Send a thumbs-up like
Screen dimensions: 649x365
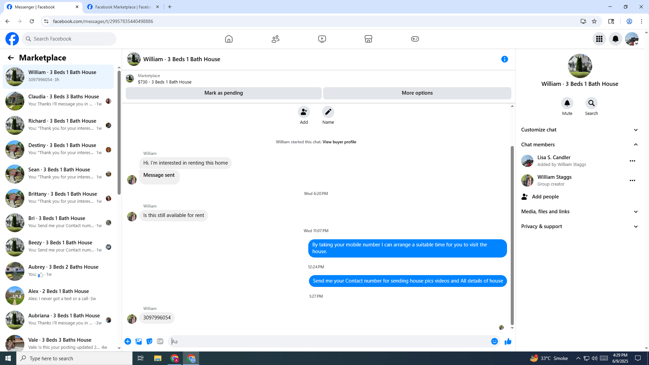pyautogui.click(x=508, y=341)
